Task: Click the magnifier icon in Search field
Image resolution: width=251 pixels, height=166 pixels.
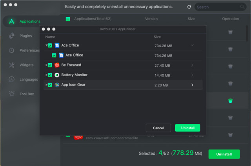Action: pyautogui.click(x=242, y=7)
